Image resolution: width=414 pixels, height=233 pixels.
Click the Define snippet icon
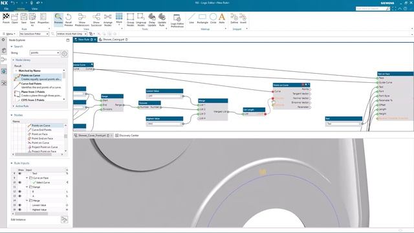point(234,17)
